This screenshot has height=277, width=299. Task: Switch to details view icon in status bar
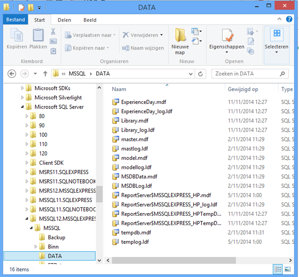pos(278,269)
